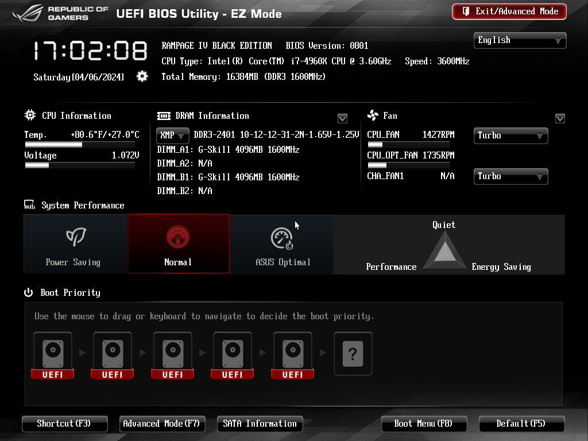Viewport: 588px width, 441px height.
Task: Click the unknown boot device question mark
Action: pos(353,354)
